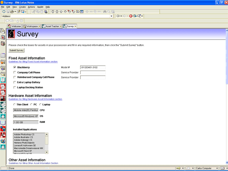
Task: Click the Refresh circle icon in toolbar
Action: pyautogui.click(x=4, y=12)
